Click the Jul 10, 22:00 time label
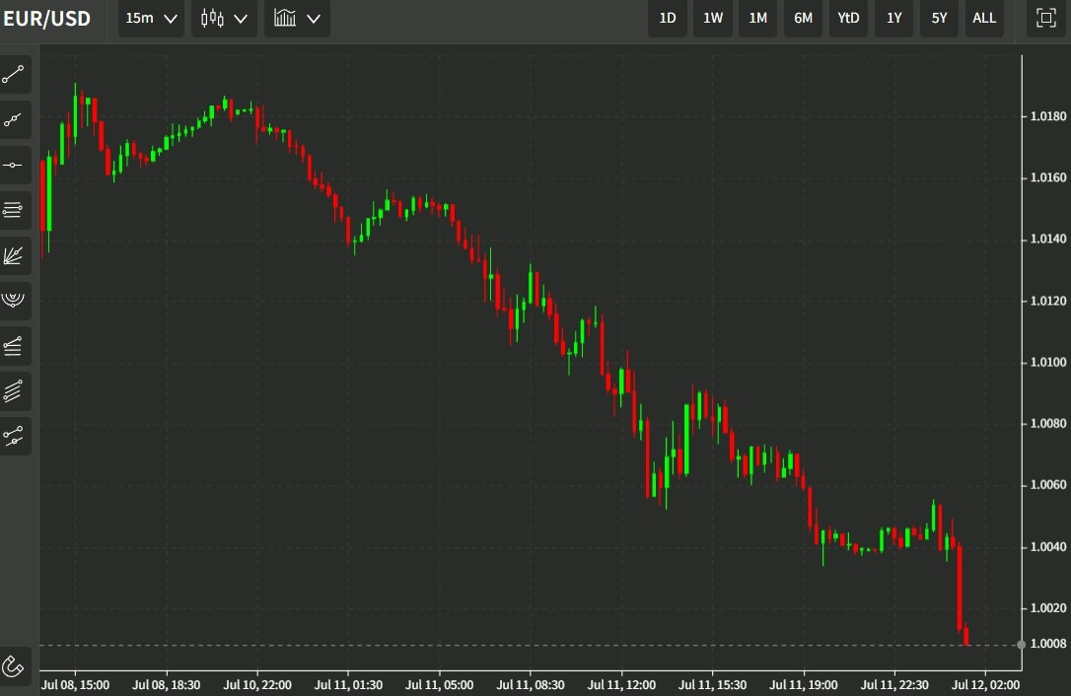 click(x=257, y=684)
